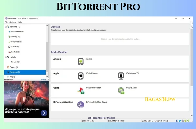Click the iPads/Apple TV text label

click(133, 73)
